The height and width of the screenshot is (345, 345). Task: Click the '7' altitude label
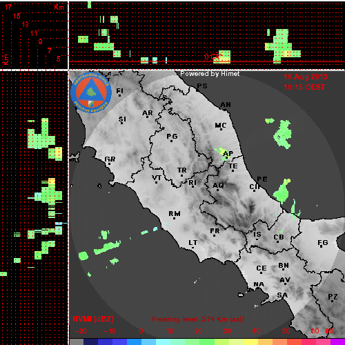pos(49,50)
